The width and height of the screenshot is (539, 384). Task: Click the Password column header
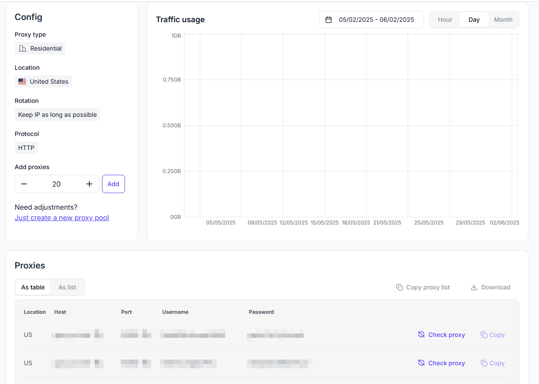261,312
